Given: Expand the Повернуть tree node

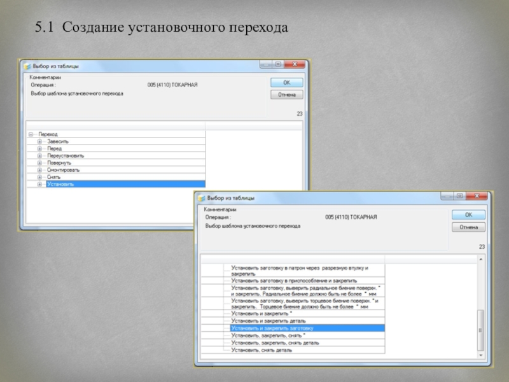Looking at the screenshot, I should 39,163.
